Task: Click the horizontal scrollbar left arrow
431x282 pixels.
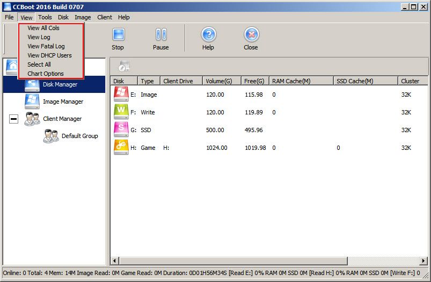Action: coord(115,261)
